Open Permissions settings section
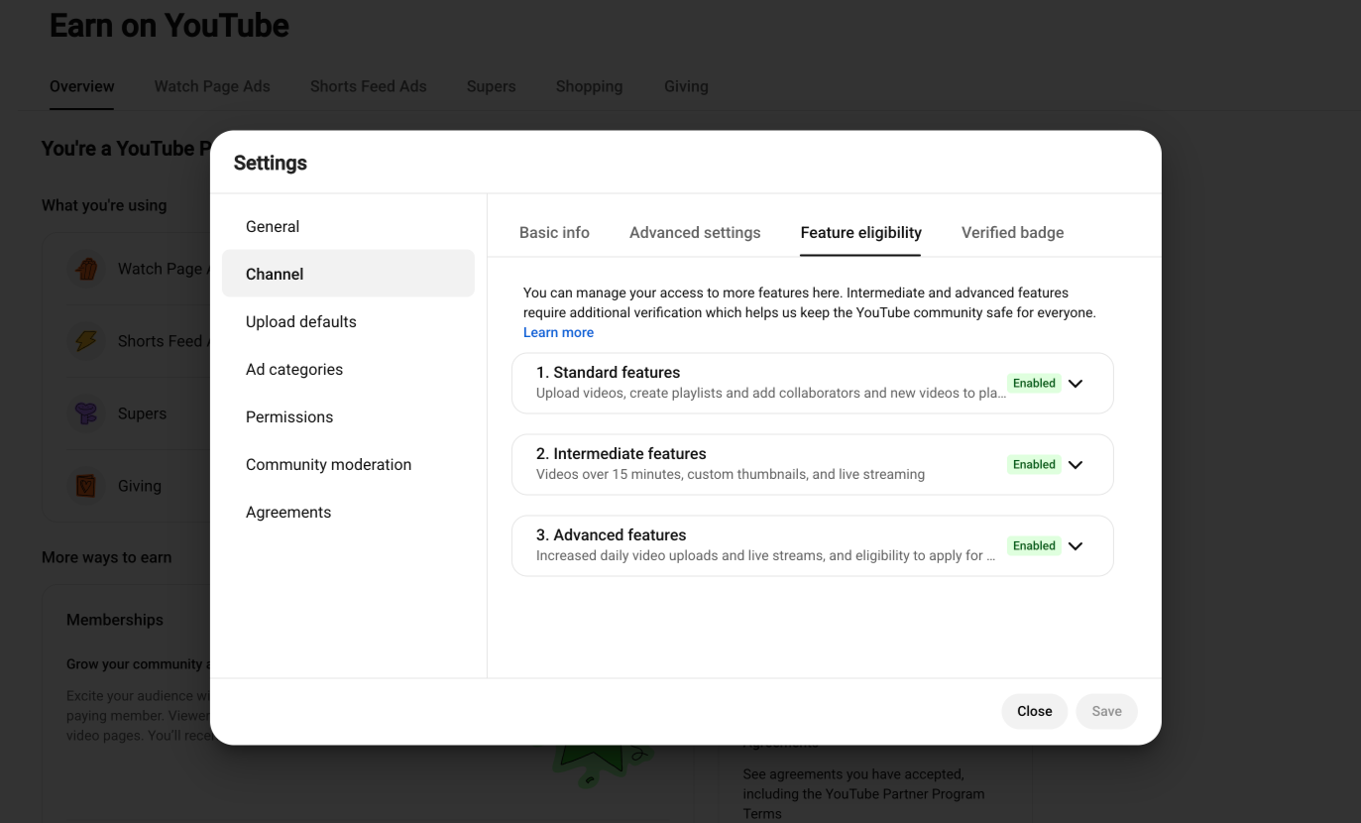This screenshot has height=823, width=1361. point(348,417)
